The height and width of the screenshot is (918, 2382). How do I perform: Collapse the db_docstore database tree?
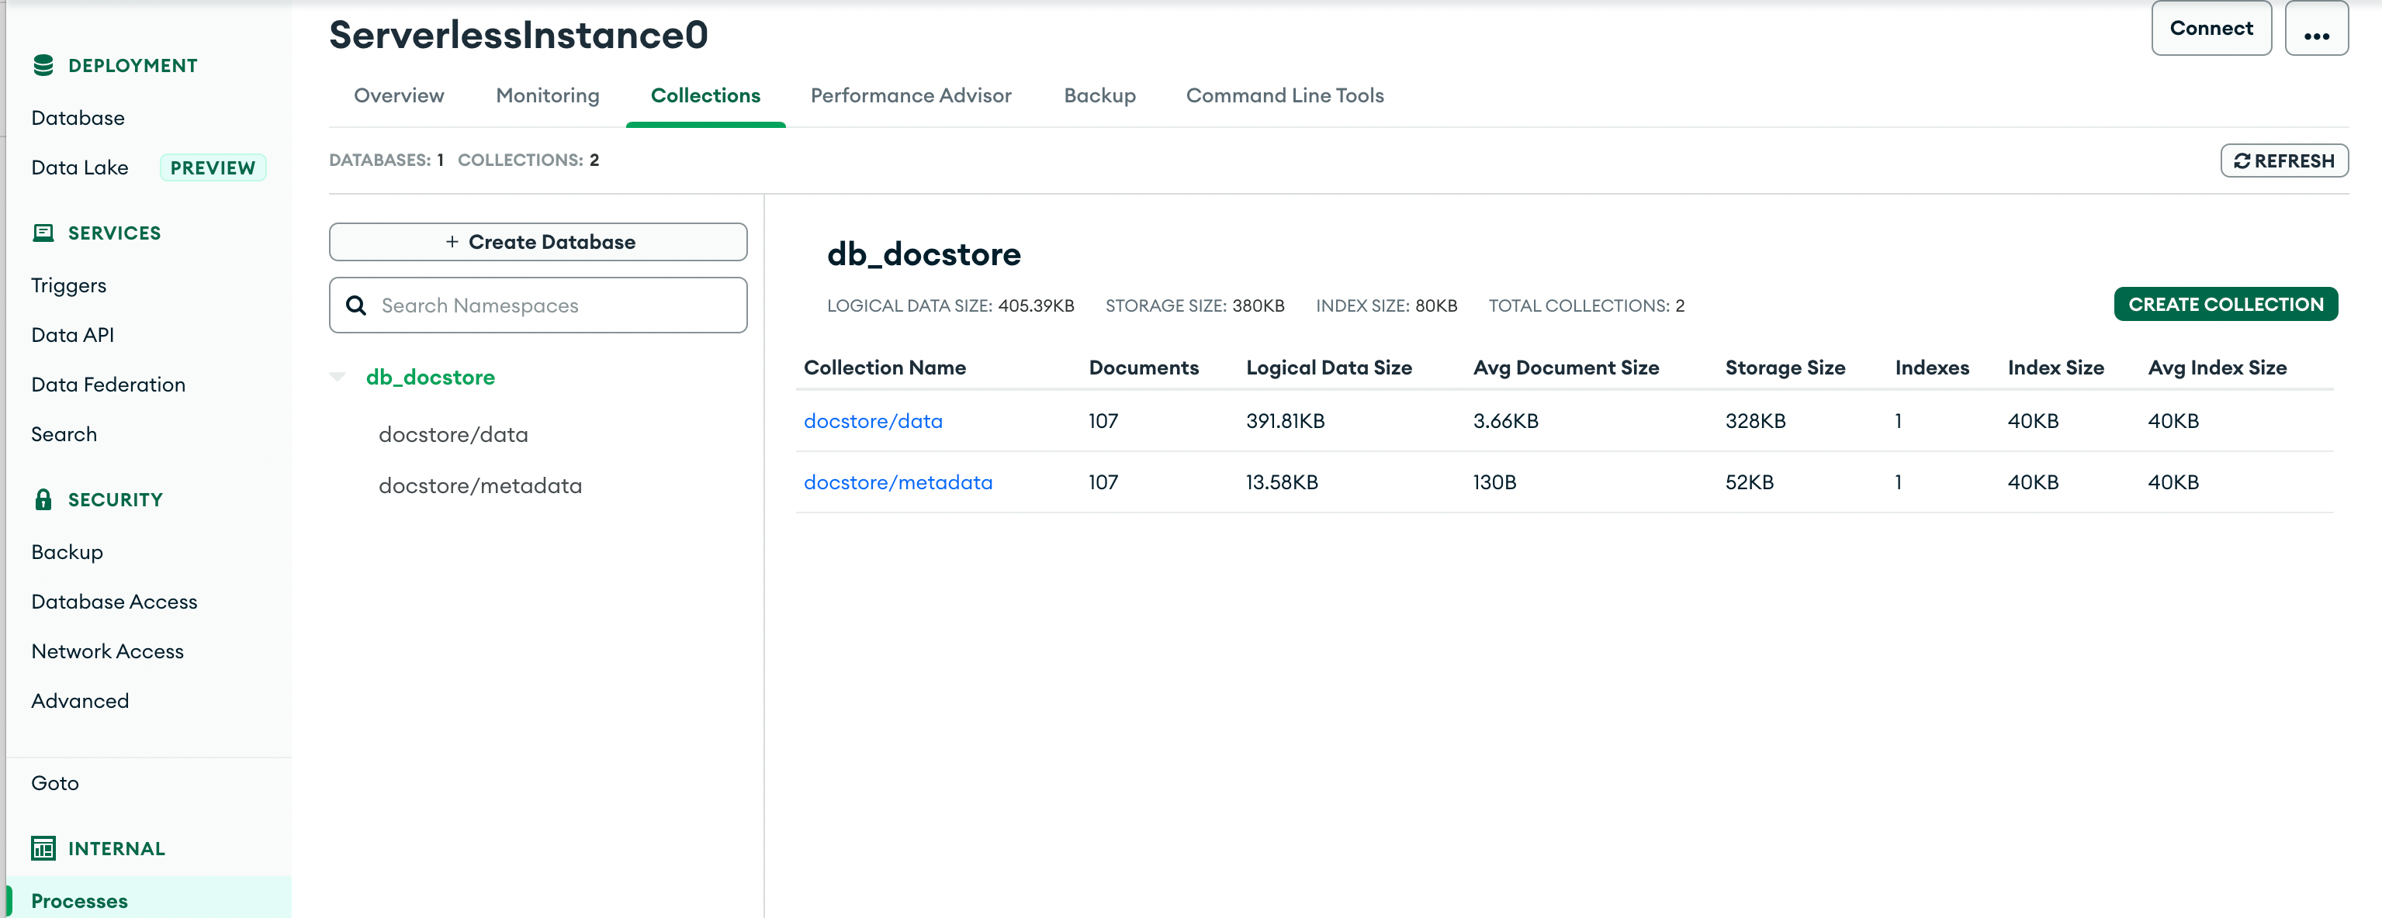(x=338, y=376)
